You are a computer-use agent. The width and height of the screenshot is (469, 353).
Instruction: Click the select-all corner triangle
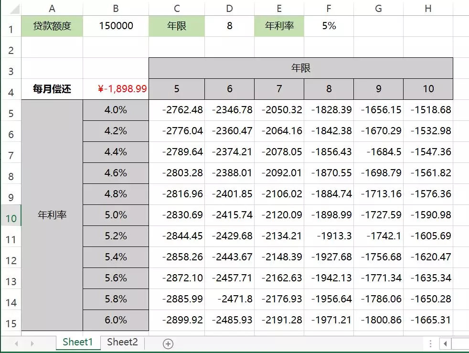(x=14, y=9)
